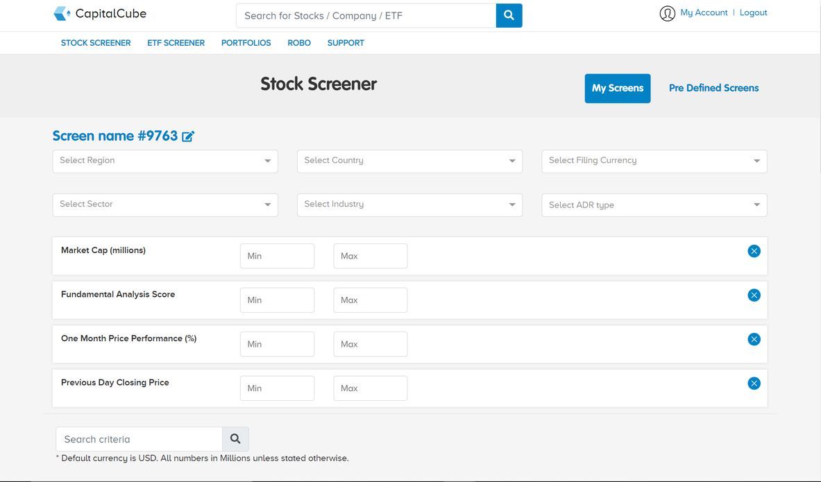Click the My Screens button
The width and height of the screenshot is (821, 482).
click(x=617, y=88)
